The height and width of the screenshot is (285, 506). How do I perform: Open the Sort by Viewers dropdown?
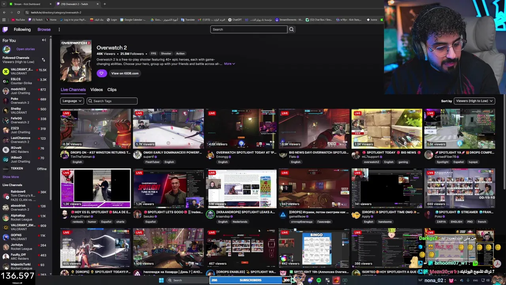(474, 101)
